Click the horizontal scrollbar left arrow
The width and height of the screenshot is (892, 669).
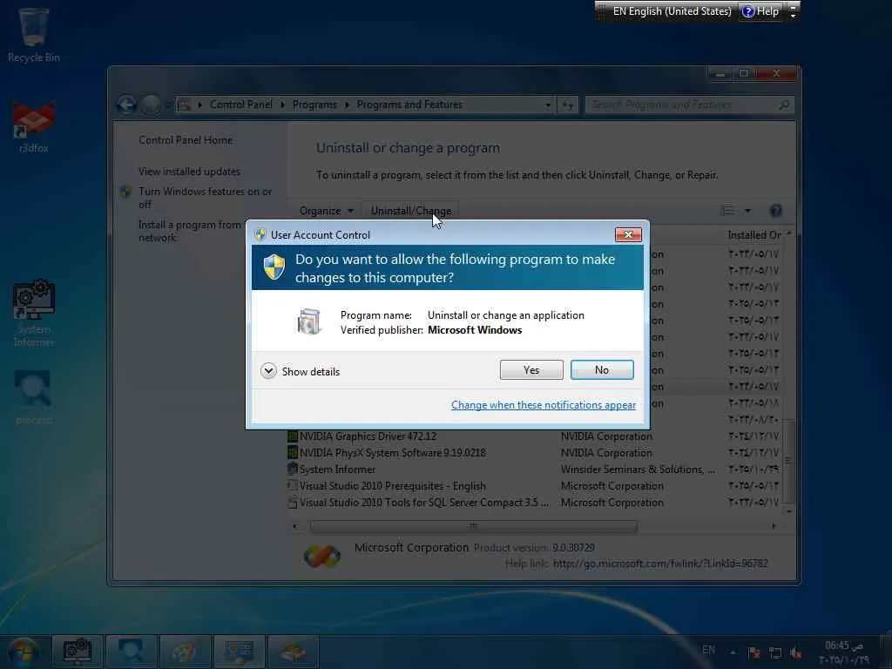[x=294, y=526]
